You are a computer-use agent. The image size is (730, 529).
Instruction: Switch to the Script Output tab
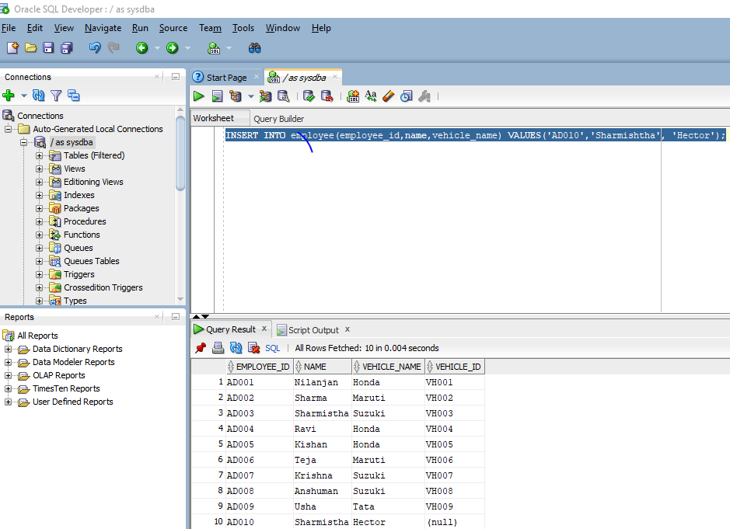click(x=313, y=330)
